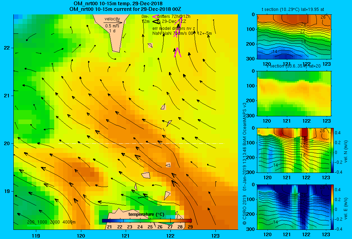Open the eastward velocity section panel

(x=294, y=207)
